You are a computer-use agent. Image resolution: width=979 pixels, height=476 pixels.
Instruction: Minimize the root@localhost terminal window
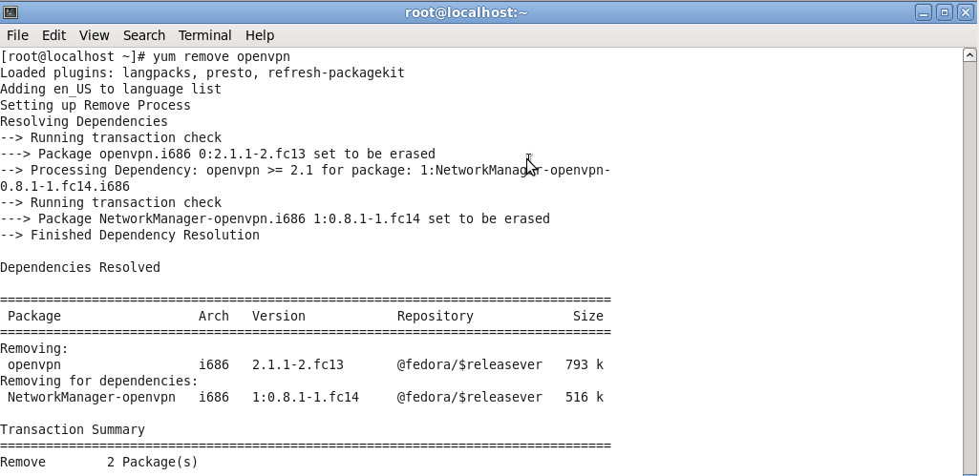coord(924,12)
